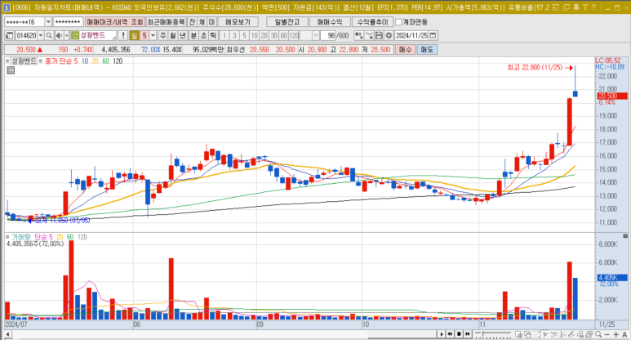Click the exclamation mark info icon
Viewport: 631px width, 340px height.
point(123,35)
